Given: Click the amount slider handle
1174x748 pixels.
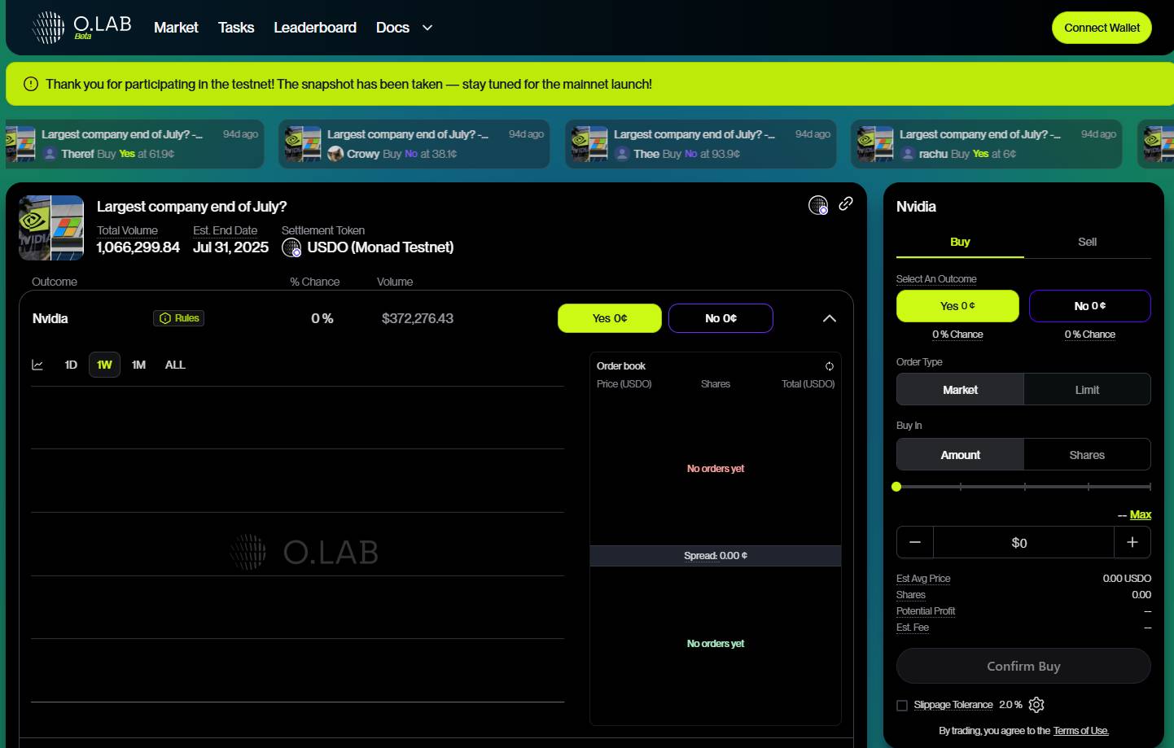Looking at the screenshot, I should (896, 487).
